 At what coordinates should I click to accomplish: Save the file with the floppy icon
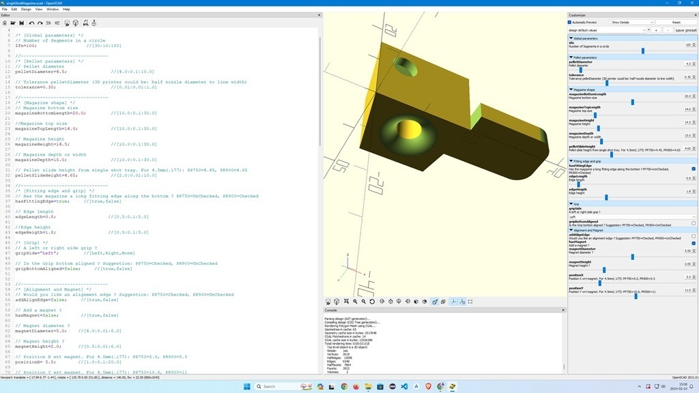(x=21, y=23)
